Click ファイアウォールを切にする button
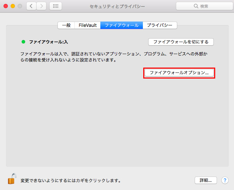This screenshot has width=234, height=190. [x=181, y=42]
